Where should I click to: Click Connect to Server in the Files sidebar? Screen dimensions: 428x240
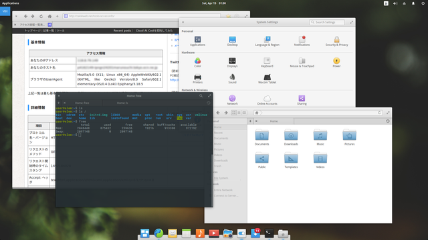(x=226, y=195)
